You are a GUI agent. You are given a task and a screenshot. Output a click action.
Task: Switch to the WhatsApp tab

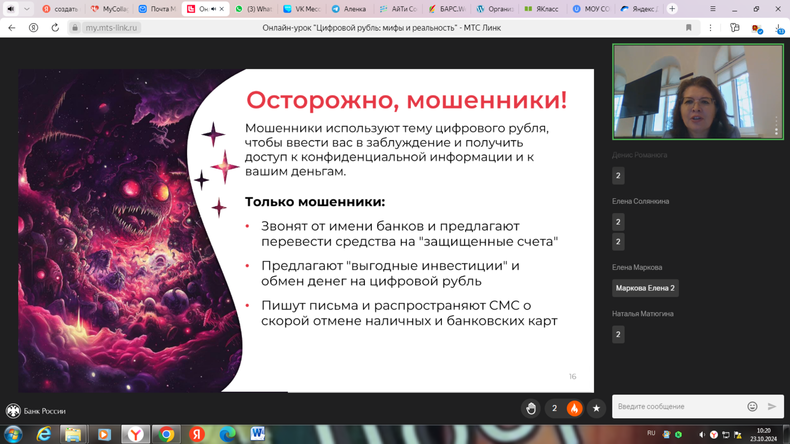254,9
